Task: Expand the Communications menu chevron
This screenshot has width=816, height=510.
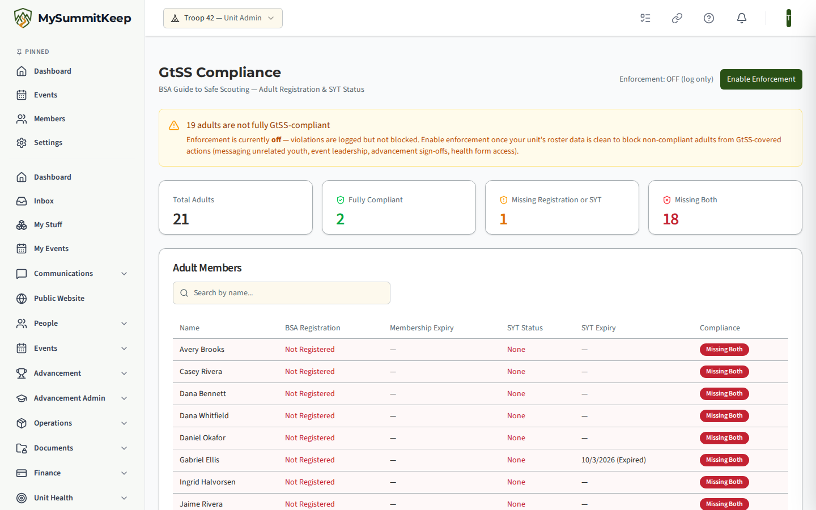Action: 124,274
